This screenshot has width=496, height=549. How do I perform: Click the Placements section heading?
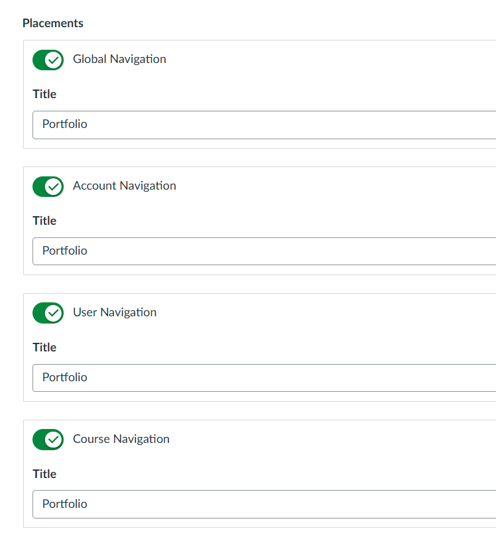point(53,23)
